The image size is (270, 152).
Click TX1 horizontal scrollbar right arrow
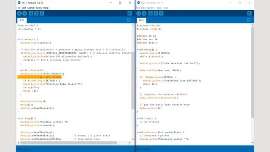point(130,143)
